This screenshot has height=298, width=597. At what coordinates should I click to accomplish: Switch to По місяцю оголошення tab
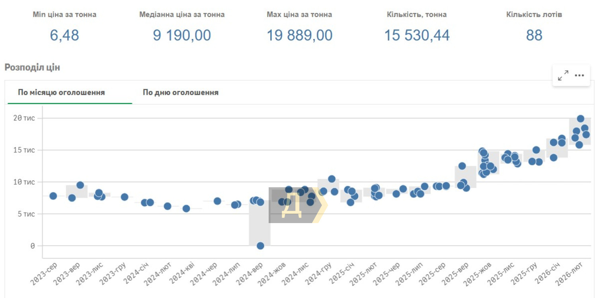click(61, 92)
